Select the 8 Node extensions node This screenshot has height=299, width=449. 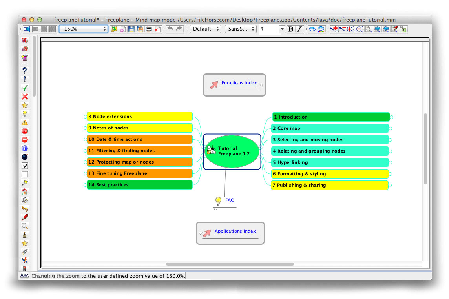point(139,117)
